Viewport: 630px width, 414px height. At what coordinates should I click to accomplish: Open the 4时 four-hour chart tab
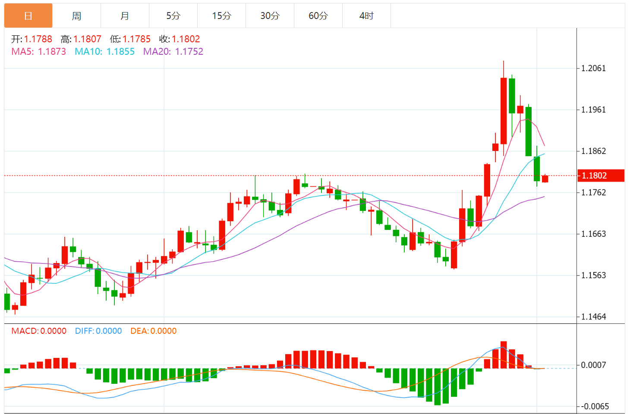366,16
